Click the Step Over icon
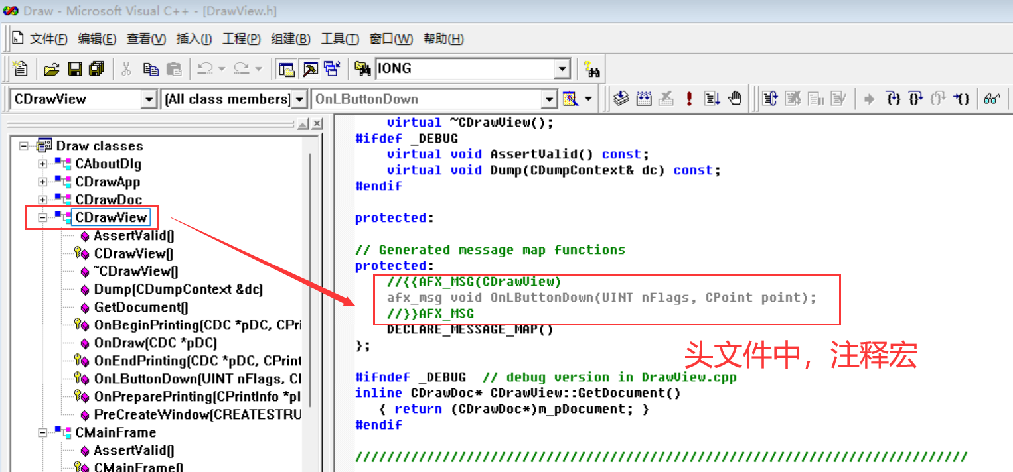1013x472 pixels. click(x=916, y=99)
